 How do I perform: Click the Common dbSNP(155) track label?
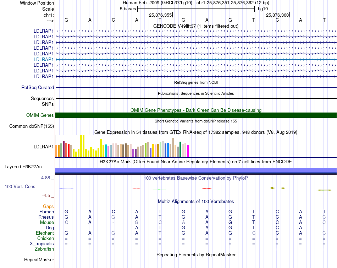coord(31,126)
